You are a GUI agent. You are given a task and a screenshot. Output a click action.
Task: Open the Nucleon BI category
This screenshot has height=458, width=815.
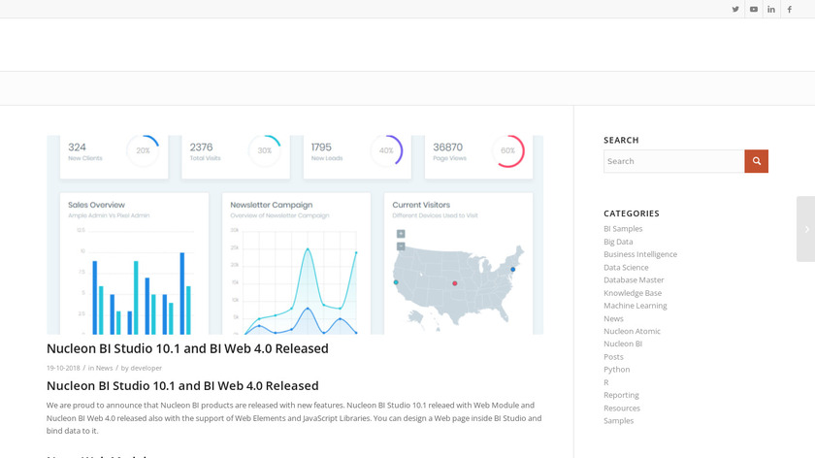(623, 343)
